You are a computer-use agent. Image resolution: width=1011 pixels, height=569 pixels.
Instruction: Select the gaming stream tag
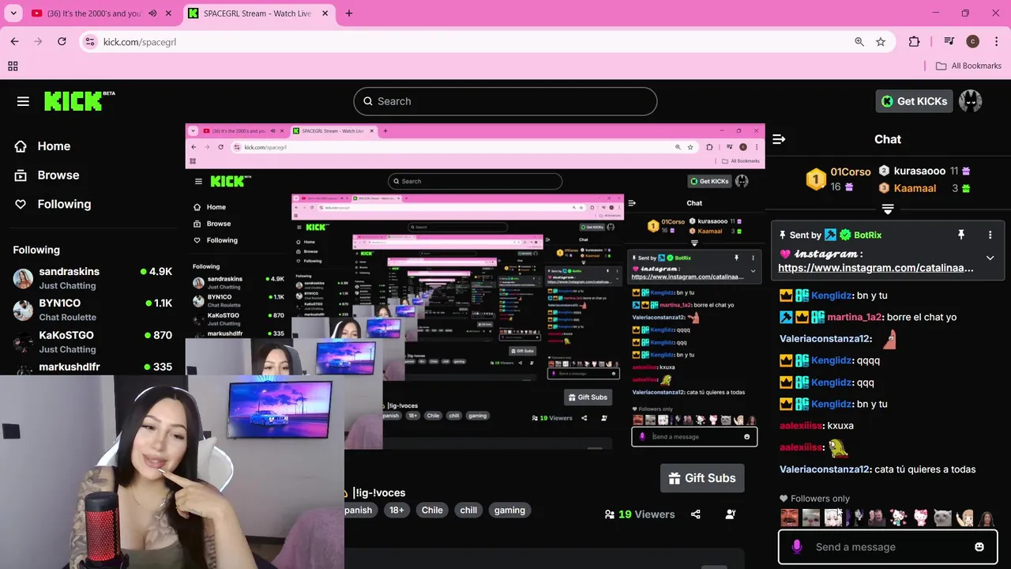point(509,510)
